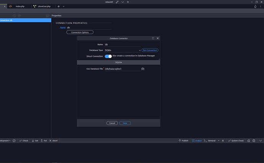Click Abort in the bottom toolbar
Viewport: 264px width, 163px height.
point(53,140)
